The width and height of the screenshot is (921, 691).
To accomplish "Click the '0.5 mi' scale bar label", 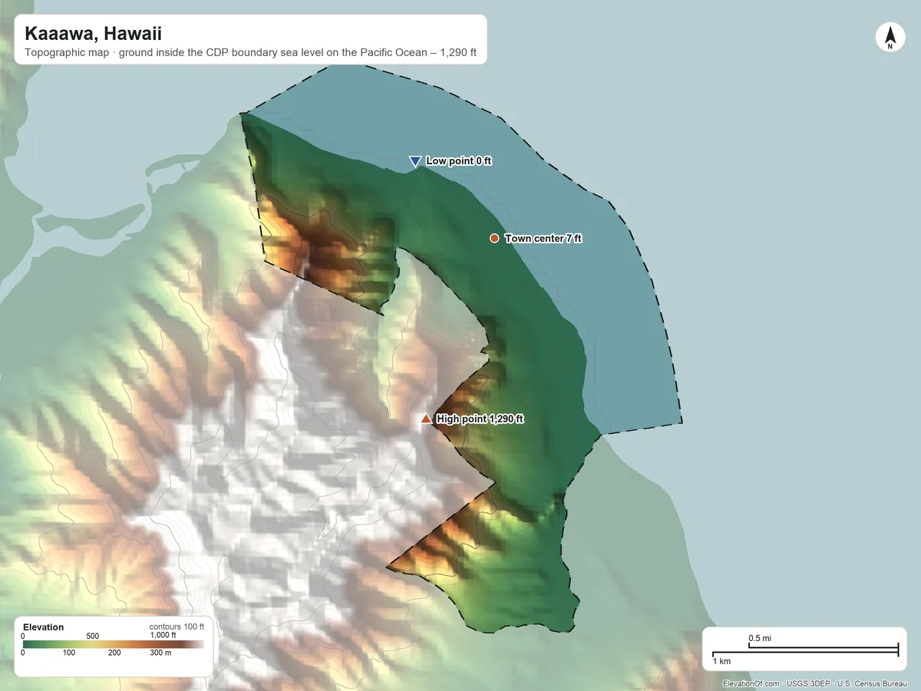I will (760, 639).
